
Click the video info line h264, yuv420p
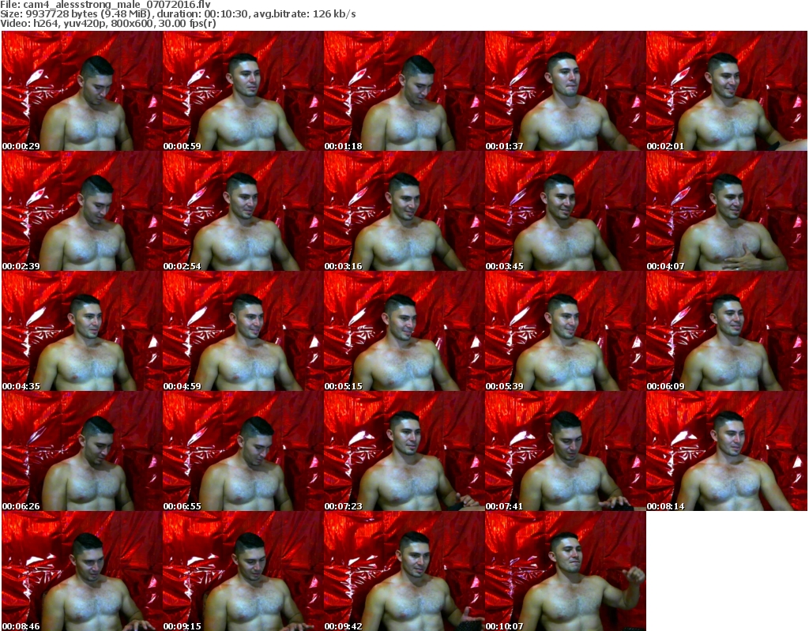(107, 23)
